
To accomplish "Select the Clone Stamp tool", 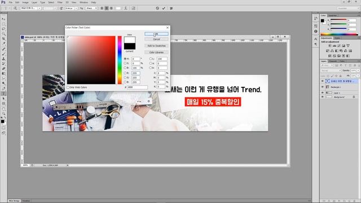I will click(3, 59).
